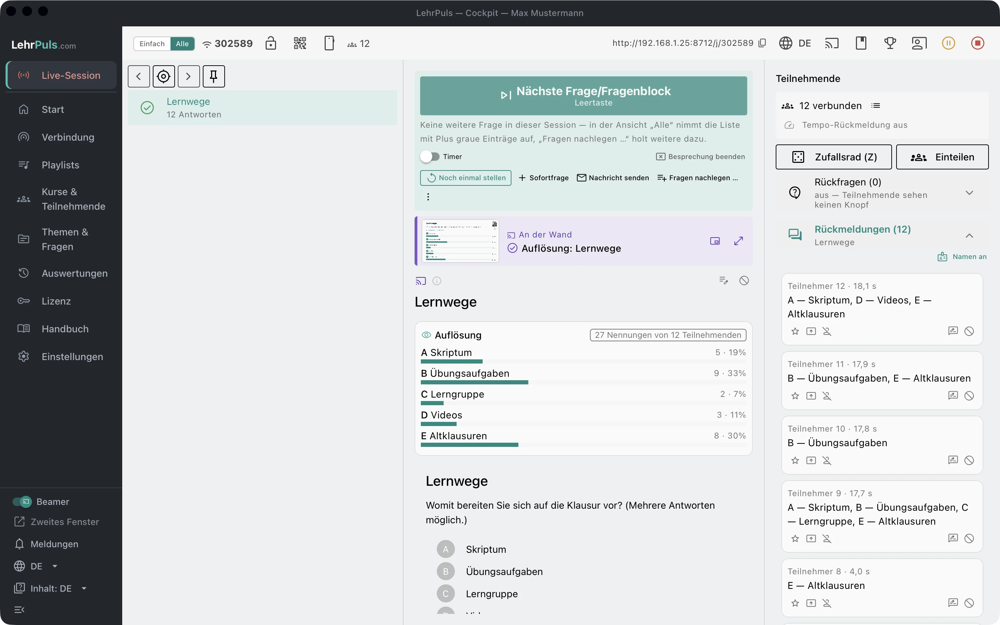Toggle the Timer switch
The height and width of the screenshot is (625, 1000).
point(430,157)
